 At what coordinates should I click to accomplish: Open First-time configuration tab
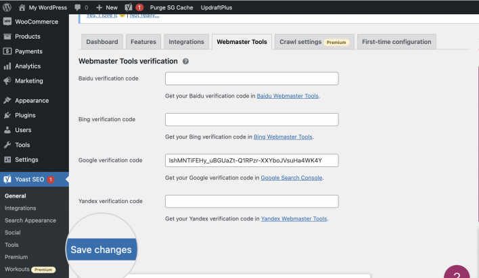coord(396,42)
